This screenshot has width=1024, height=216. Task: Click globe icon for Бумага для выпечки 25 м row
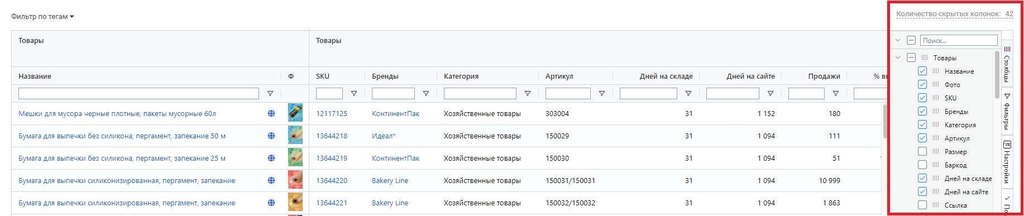click(271, 158)
